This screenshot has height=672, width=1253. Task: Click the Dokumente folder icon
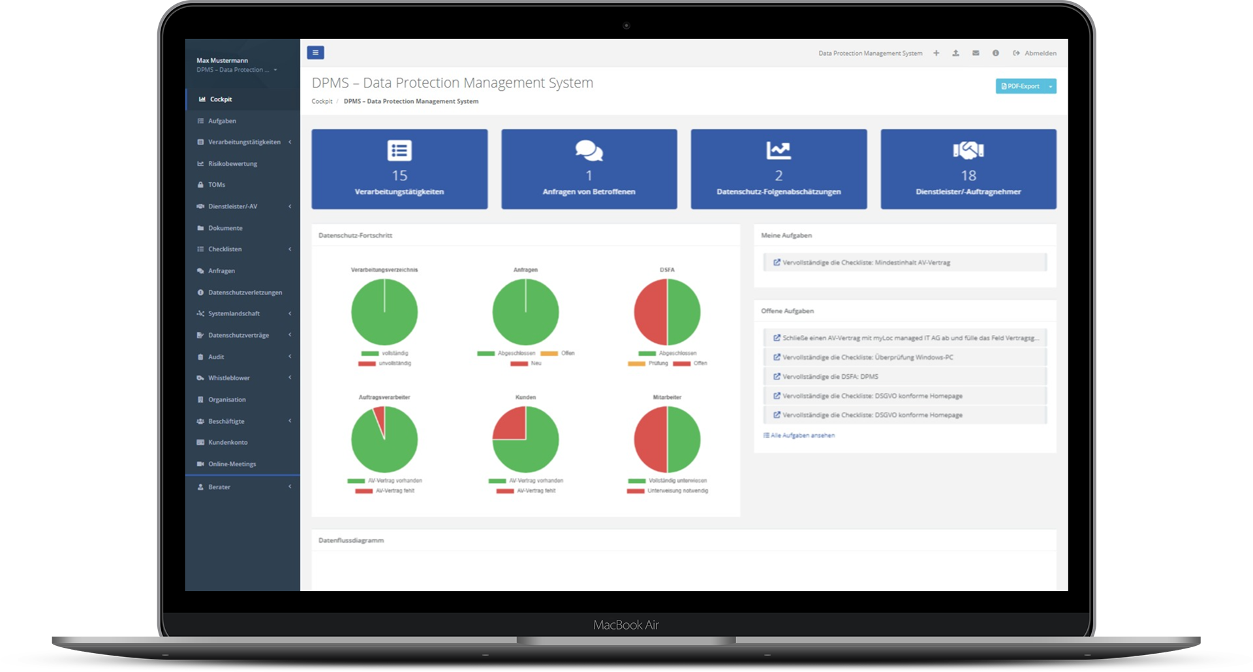[x=200, y=228]
